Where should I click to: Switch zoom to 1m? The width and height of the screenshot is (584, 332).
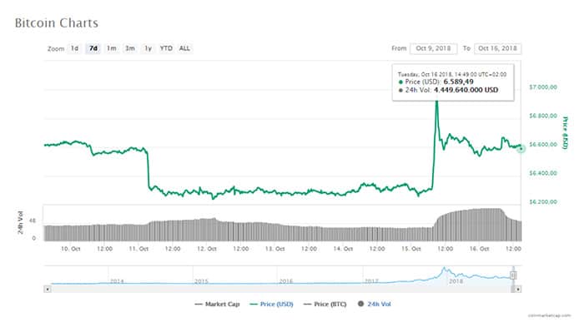pyautogui.click(x=111, y=48)
